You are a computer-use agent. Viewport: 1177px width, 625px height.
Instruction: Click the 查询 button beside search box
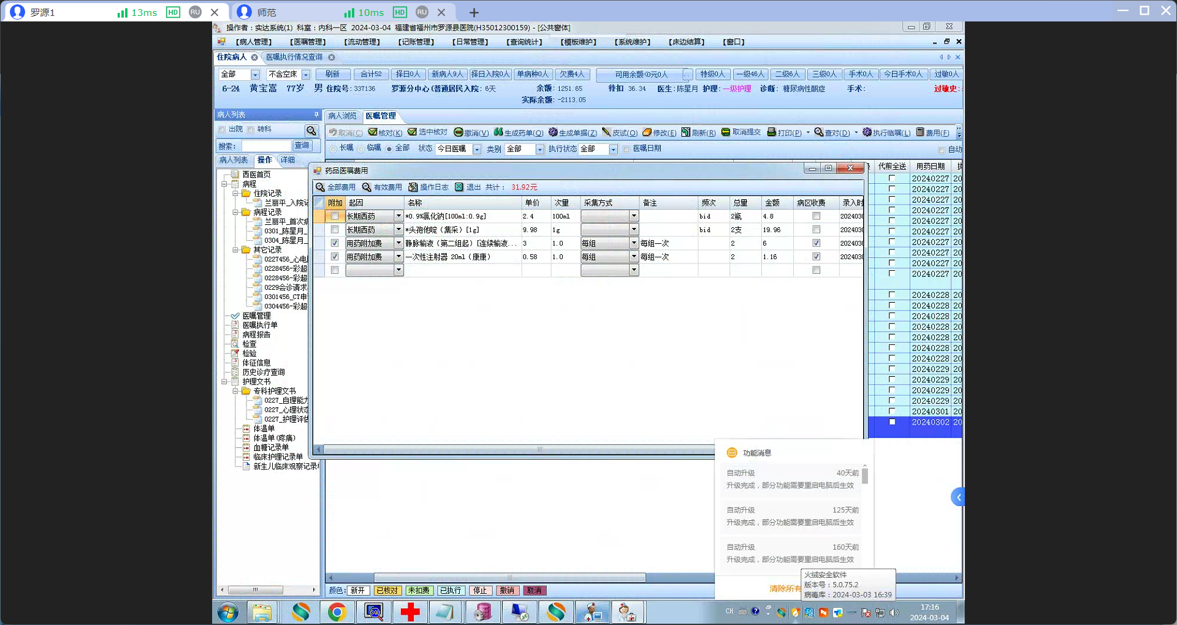click(302, 146)
